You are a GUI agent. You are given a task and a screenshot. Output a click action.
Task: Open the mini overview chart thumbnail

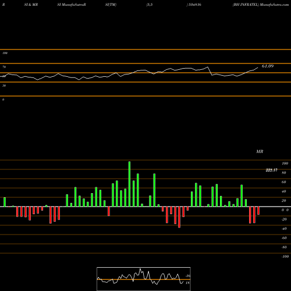pyautogui.click(x=144, y=279)
